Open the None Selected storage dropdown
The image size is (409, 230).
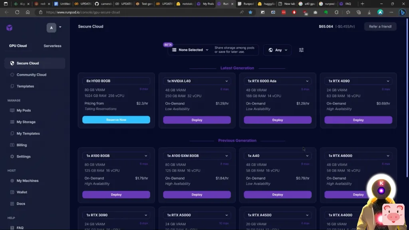tap(191, 50)
